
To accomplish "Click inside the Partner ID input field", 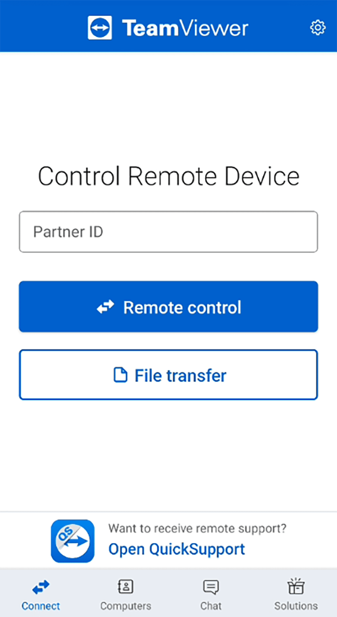I will (x=168, y=232).
